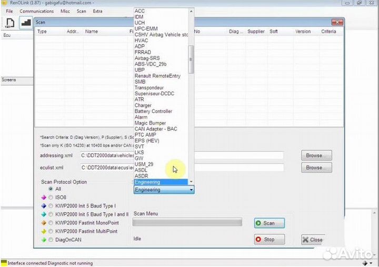The width and height of the screenshot is (379, 267).
Task: Click the addressing.xml path field
Action: (182, 156)
